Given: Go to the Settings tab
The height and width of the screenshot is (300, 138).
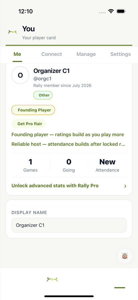Looking at the screenshot, I should click(121, 54).
